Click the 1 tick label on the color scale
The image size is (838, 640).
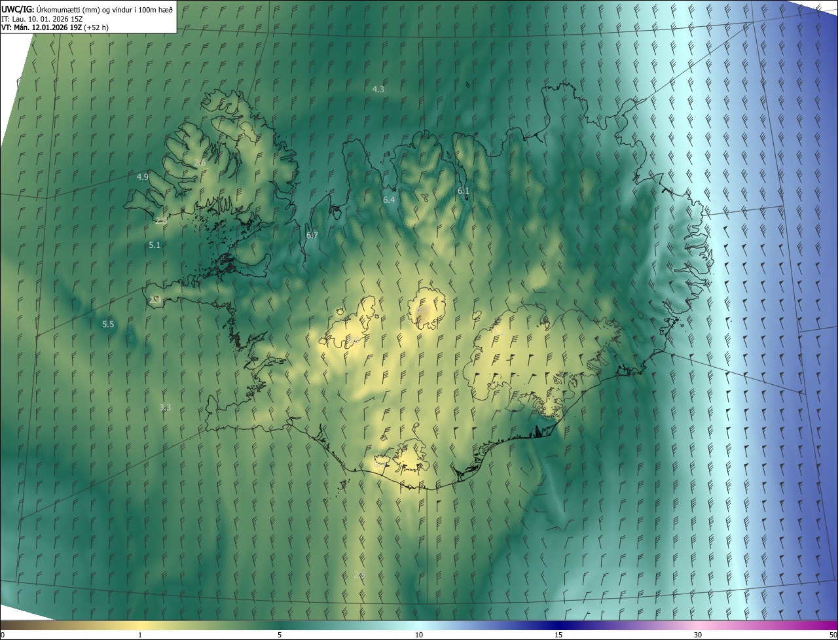pyautogui.click(x=140, y=635)
